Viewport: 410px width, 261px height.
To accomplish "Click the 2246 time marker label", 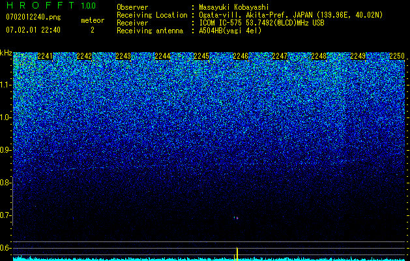I will 241,56.
